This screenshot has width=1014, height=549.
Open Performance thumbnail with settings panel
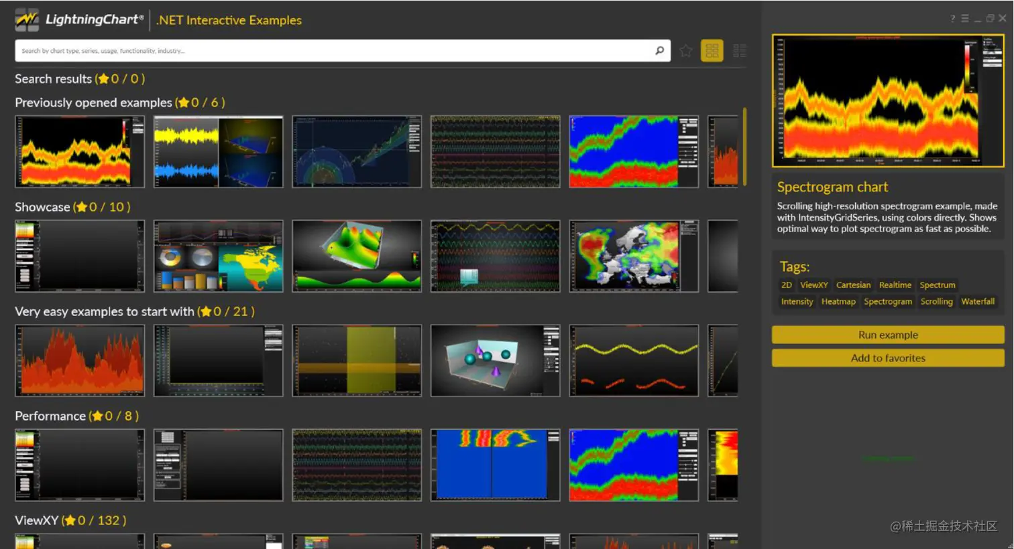click(x=218, y=465)
